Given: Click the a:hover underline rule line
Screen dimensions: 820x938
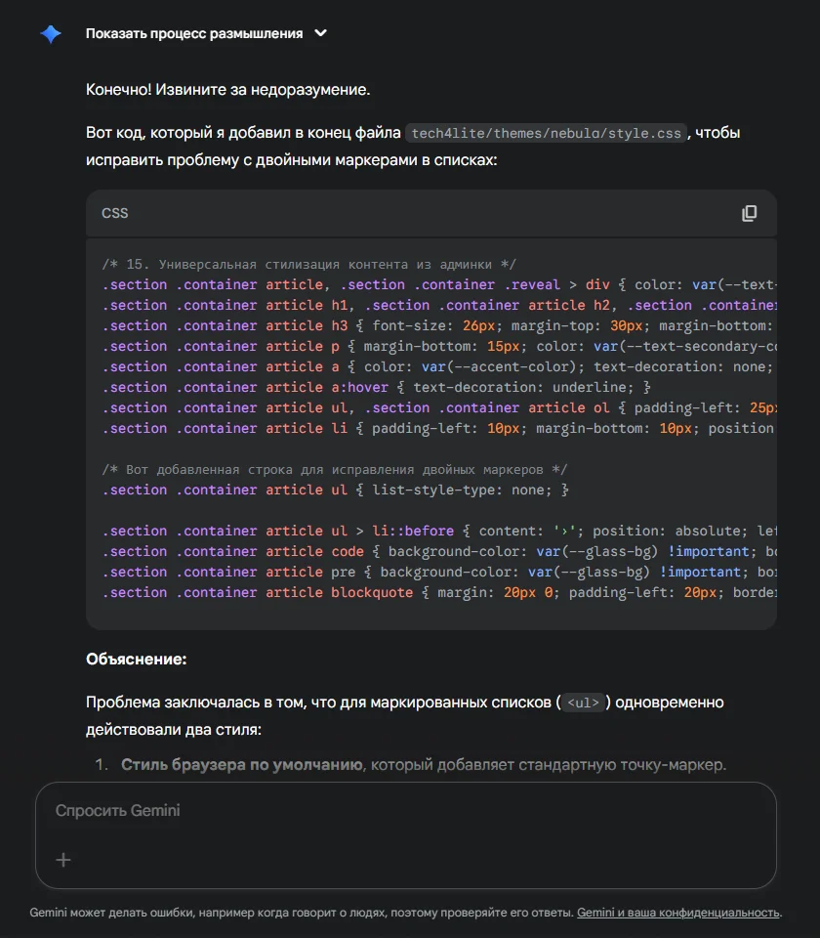Looking at the screenshot, I should pyautogui.click(x=376, y=387).
